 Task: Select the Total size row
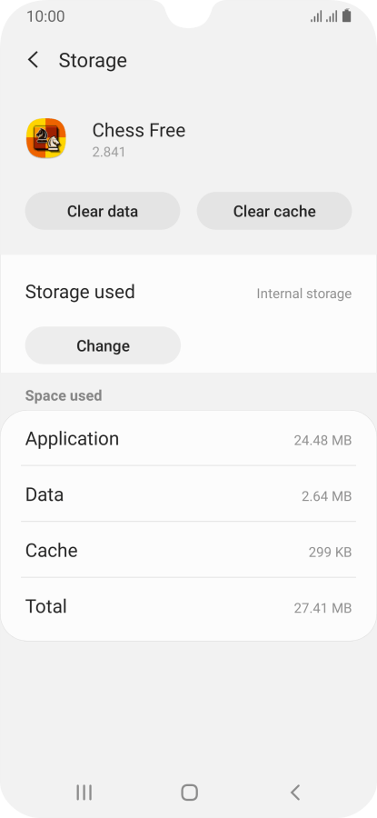[188, 607]
